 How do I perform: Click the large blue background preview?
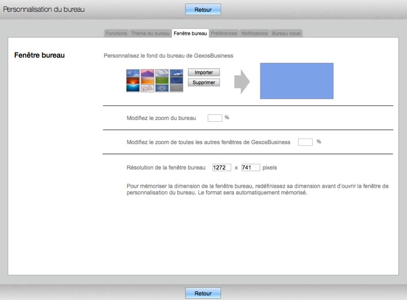click(x=297, y=81)
